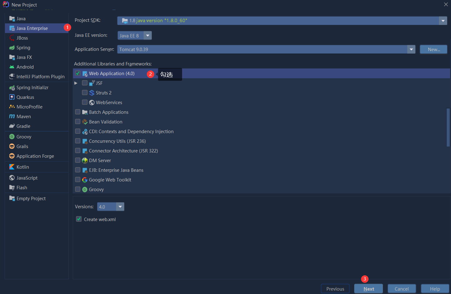Tick the Google Web Toolkit checkbox

pos(78,180)
